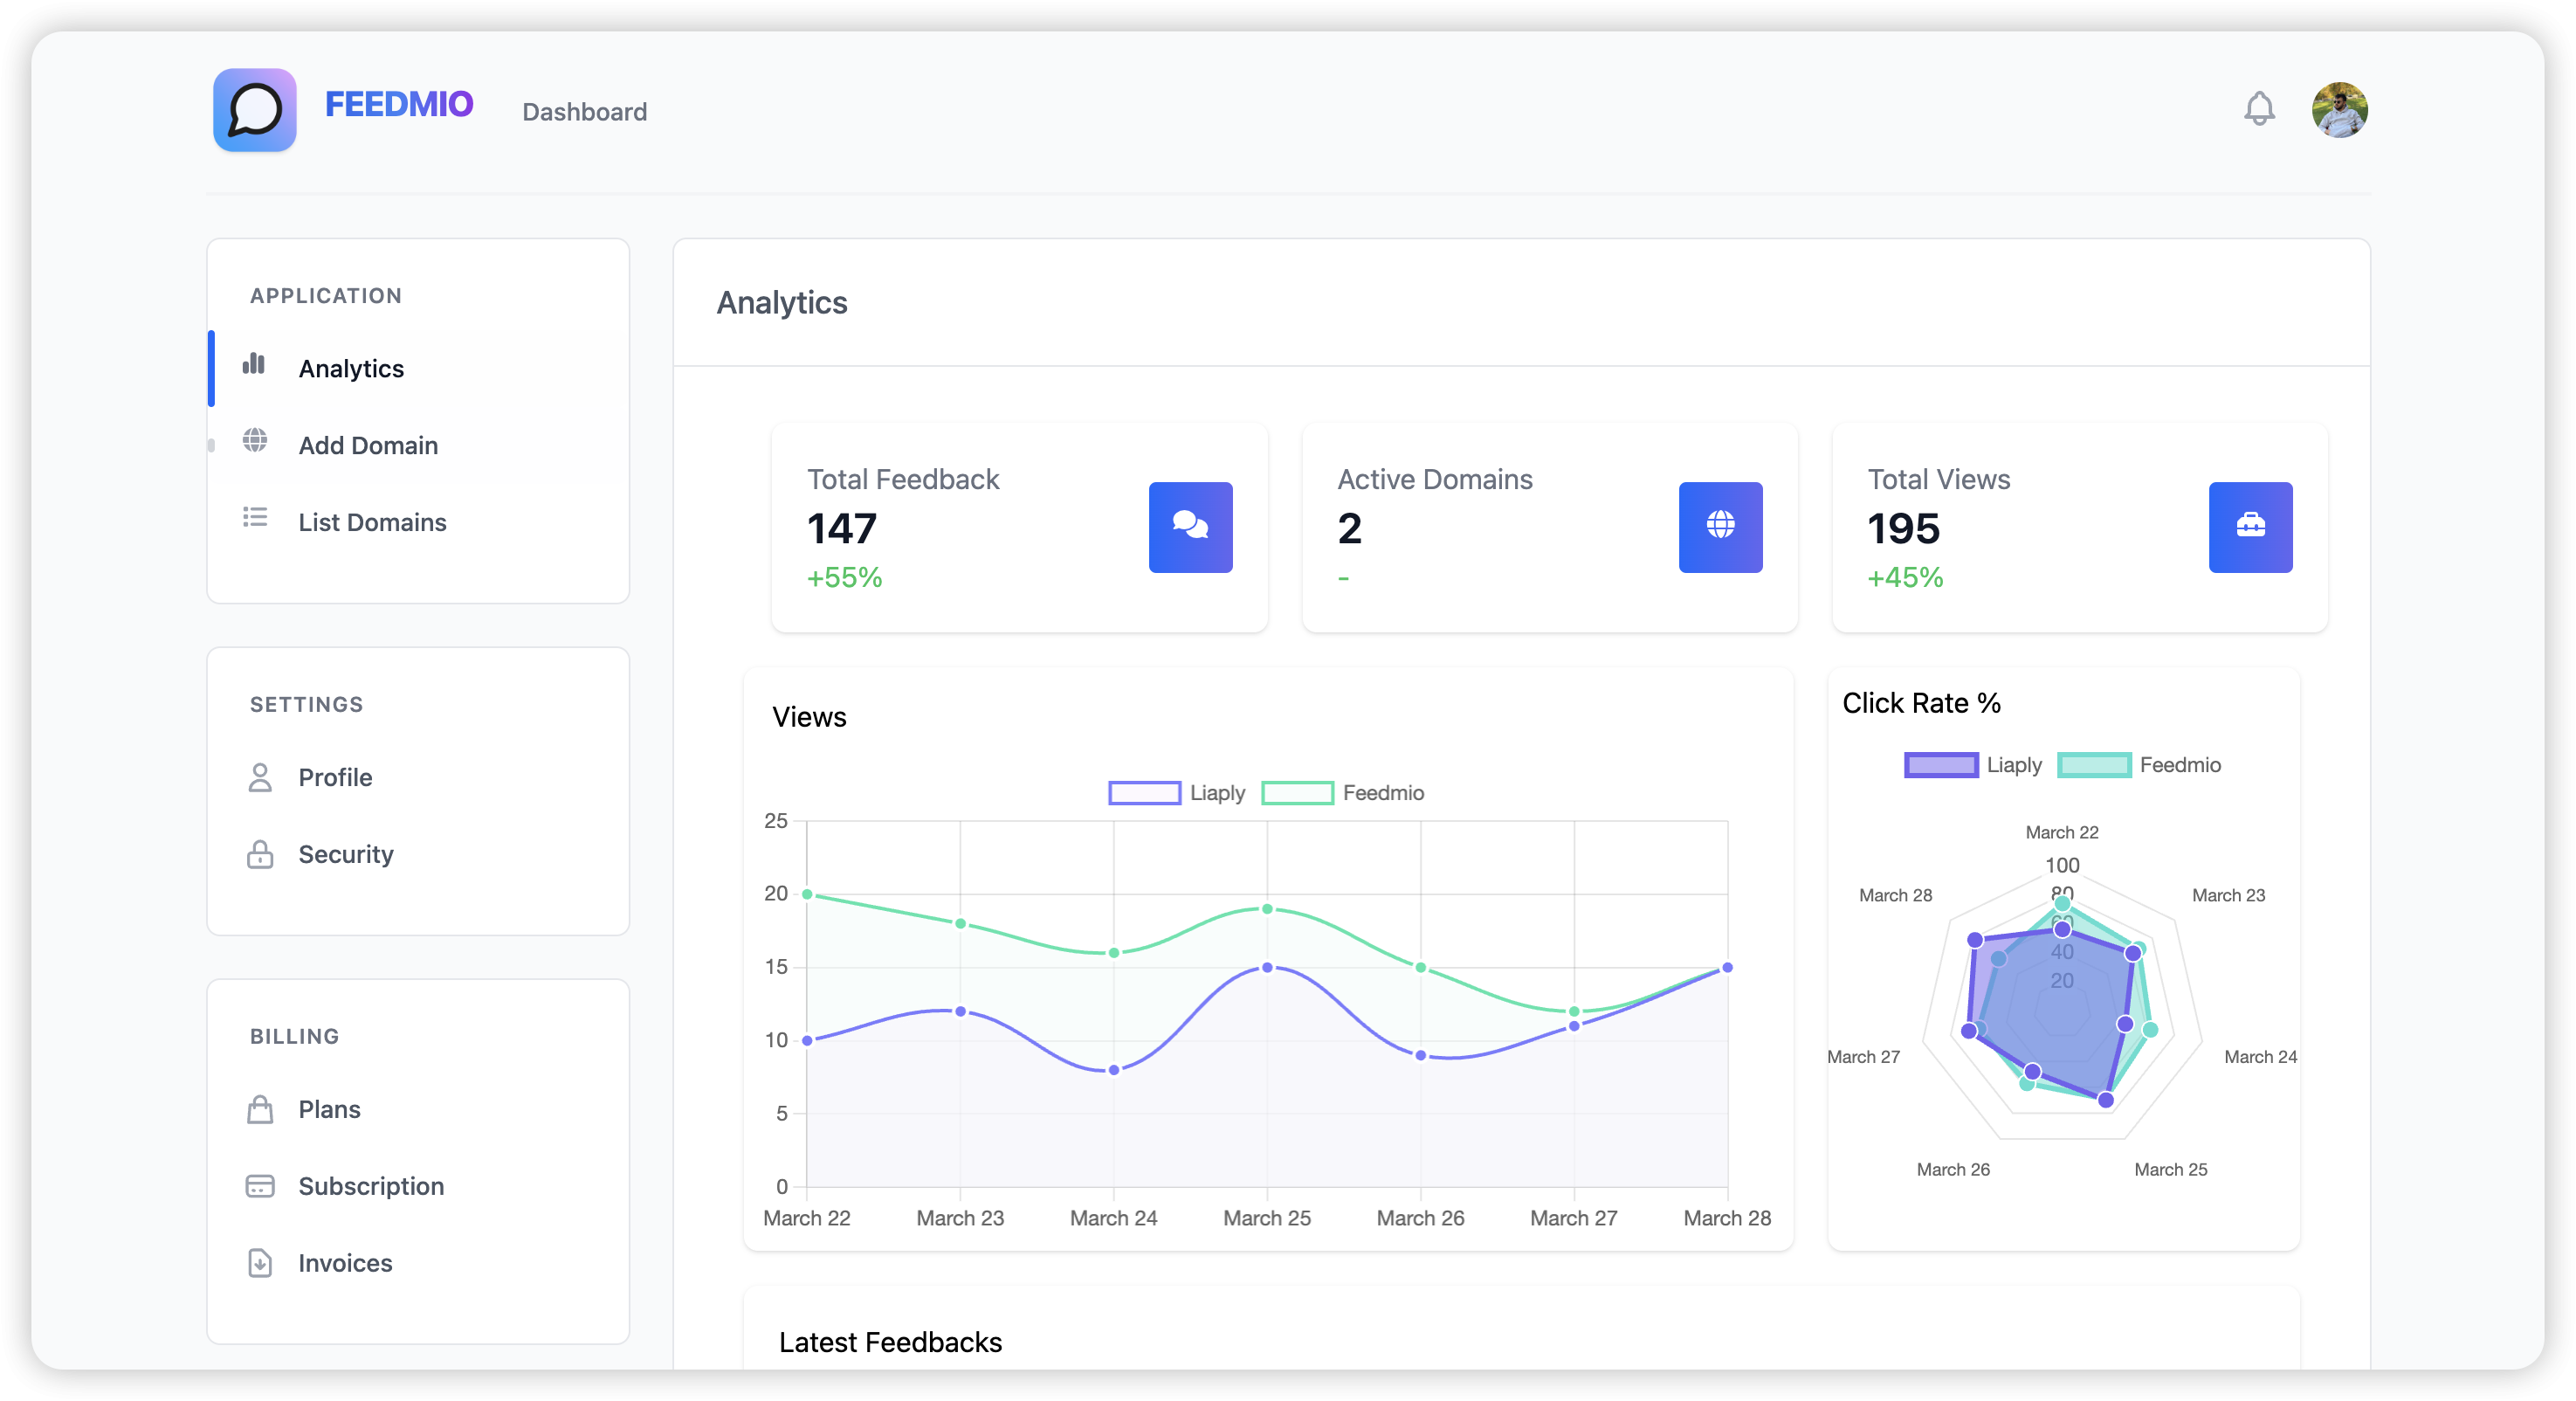This screenshot has width=2576, height=1401.
Task: Open the user avatar profile menu
Action: pos(2339,110)
